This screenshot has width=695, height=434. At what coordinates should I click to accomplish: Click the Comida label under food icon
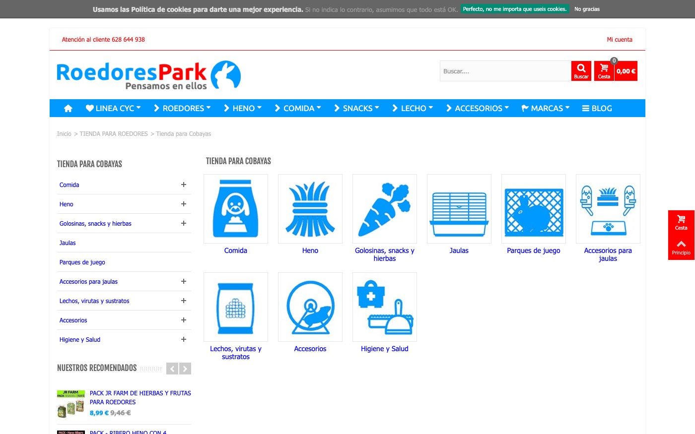click(x=236, y=250)
